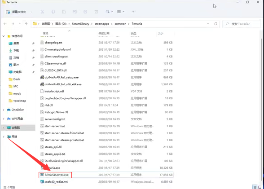This screenshot has width=264, height=189.
Task: Open recent locations dropdown arrow
Action: point(20,24)
